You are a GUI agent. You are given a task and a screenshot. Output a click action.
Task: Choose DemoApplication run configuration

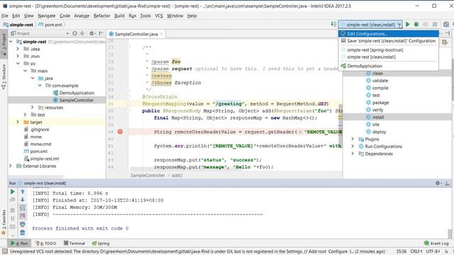[388, 66]
